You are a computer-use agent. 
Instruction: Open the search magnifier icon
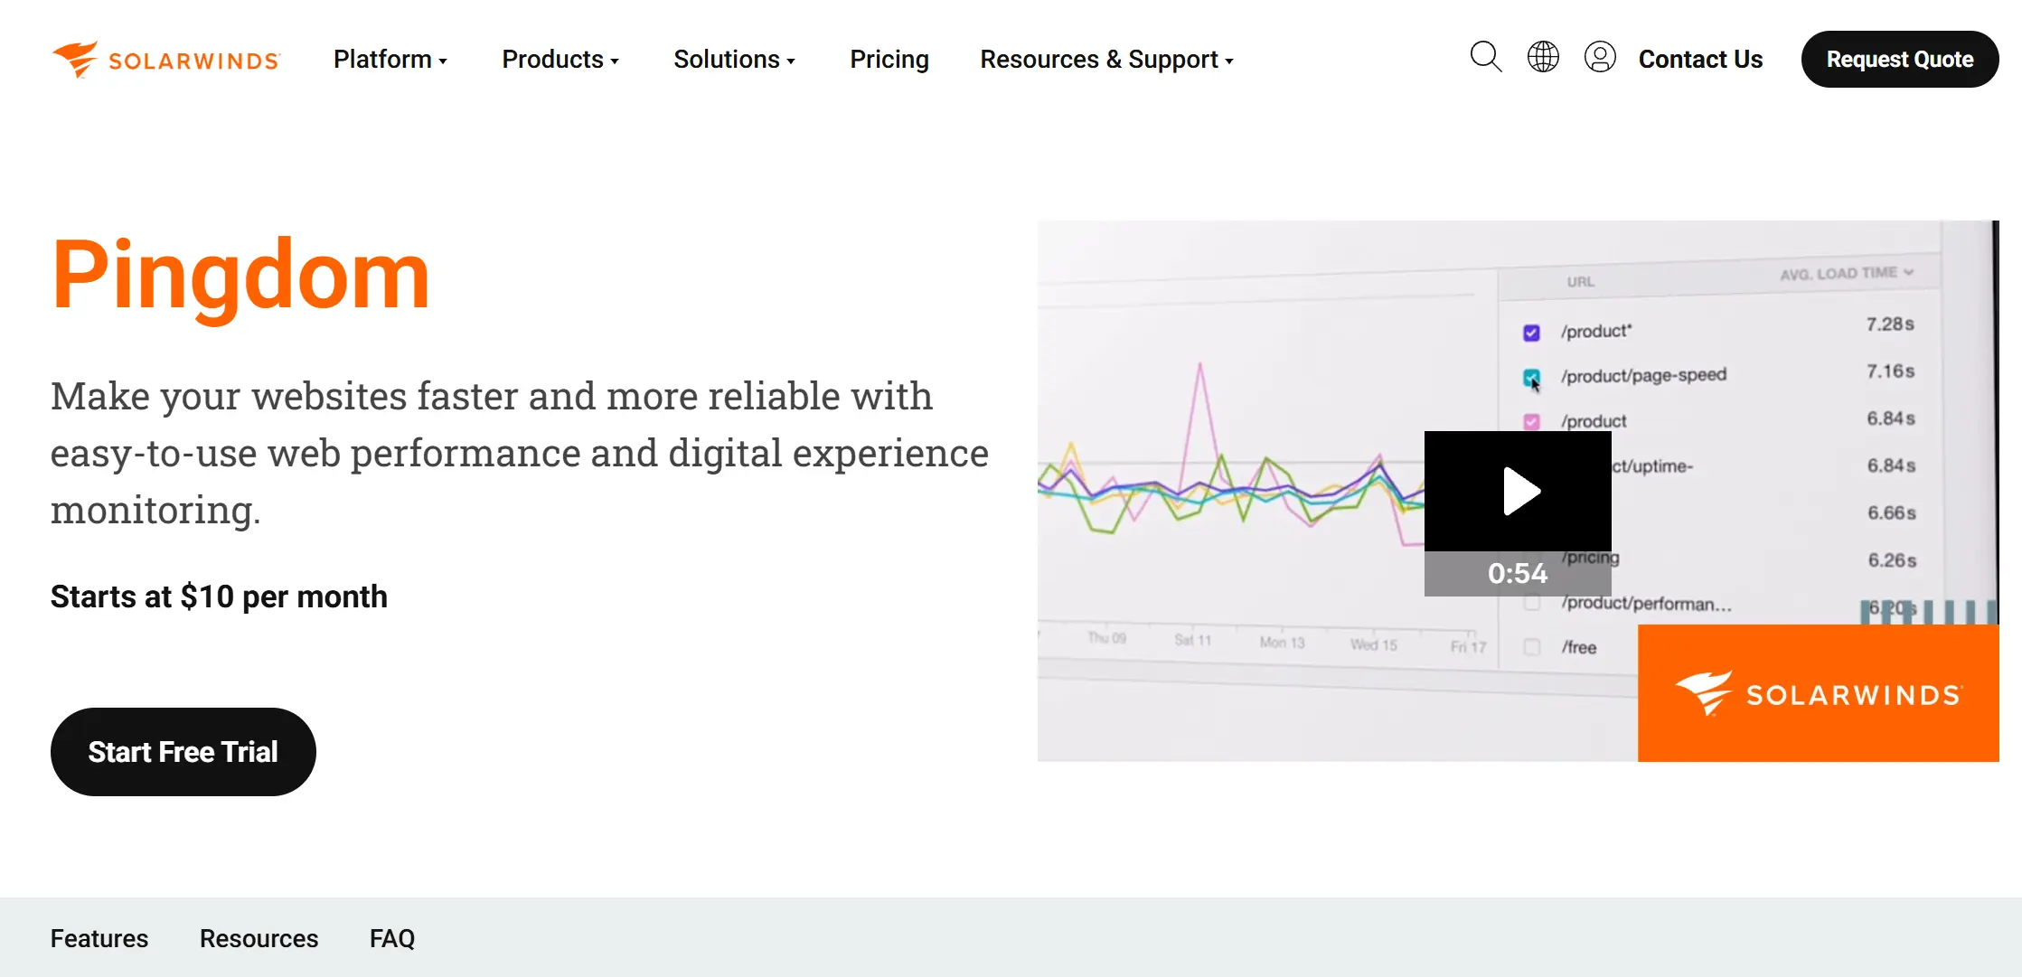click(x=1486, y=57)
